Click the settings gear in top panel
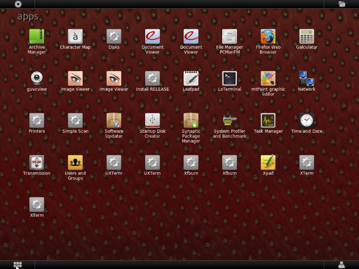The image size is (359, 269). [x=18, y=4]
